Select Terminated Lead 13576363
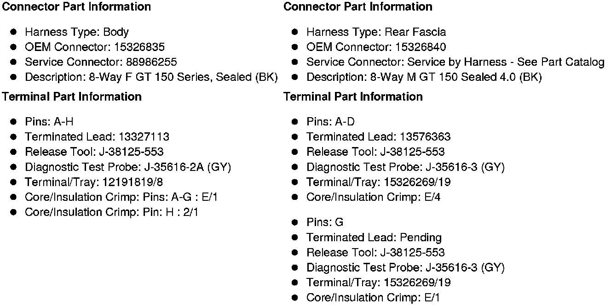The height and width of the screenshot is (306, 611). pos(378,137)
